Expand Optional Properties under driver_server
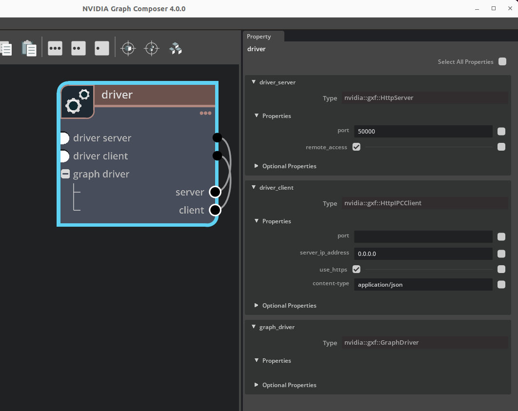Image resolution: width=518 pixels, height=411 pixels. click(257, 166)
